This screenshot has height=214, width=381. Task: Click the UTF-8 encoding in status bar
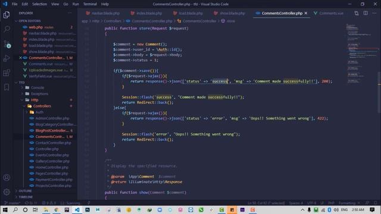[311, 203]
